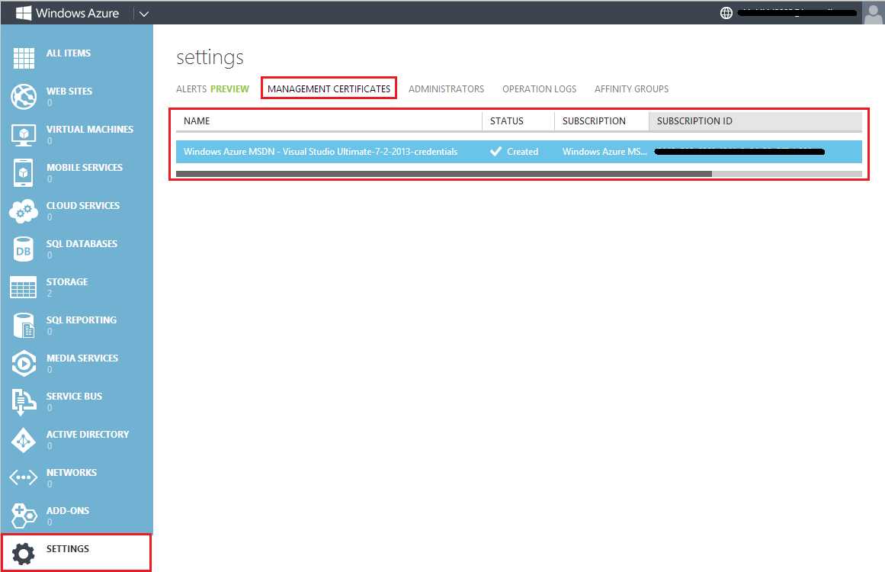
Task: Click the redacted account name in header
Action: click(x=797, y=12)
